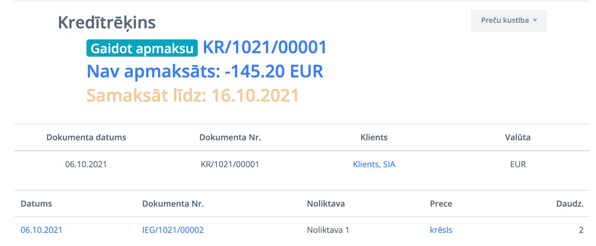Click the Valūta column header
The width and height of the screenshot is (596, 246).
pyautogui.click(x=518, y=138)
